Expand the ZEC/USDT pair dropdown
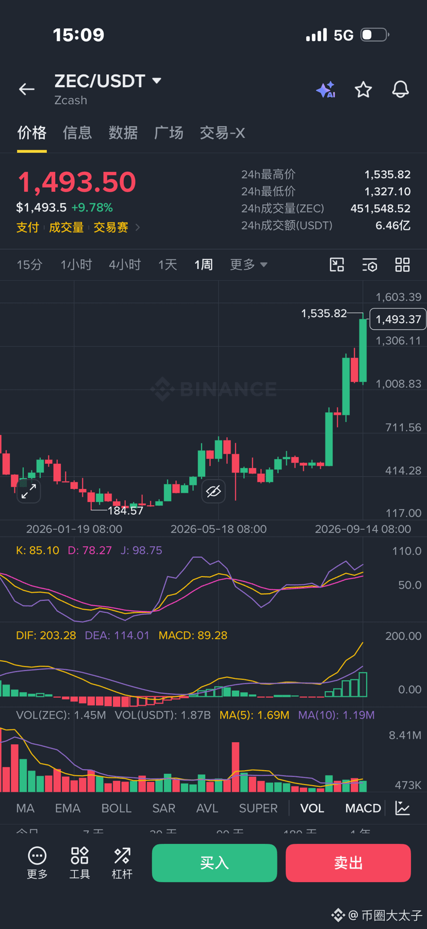Viewport: 427px width, 929px height. click(157, 80)
